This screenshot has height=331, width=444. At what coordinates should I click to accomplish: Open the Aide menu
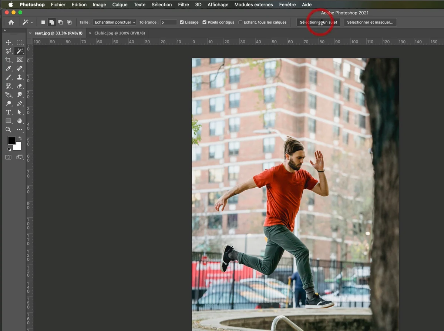[x=307, y=5]
